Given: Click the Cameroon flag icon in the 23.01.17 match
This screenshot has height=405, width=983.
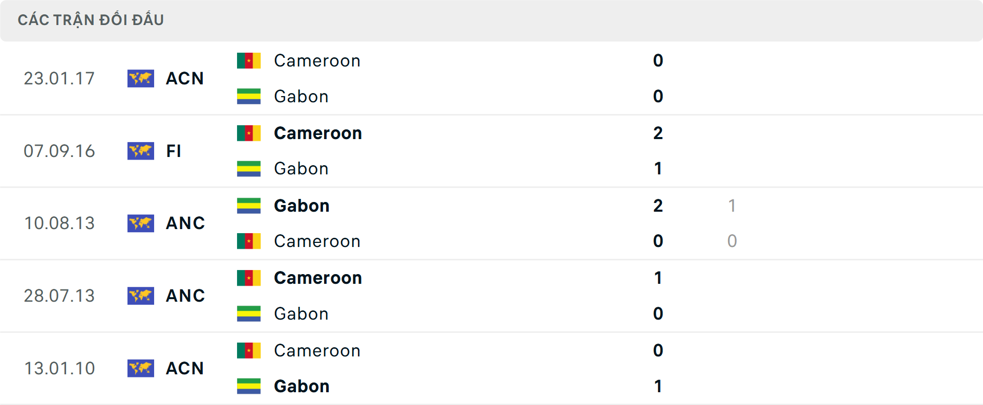Looking at the screenshot, I should (249, 60).
